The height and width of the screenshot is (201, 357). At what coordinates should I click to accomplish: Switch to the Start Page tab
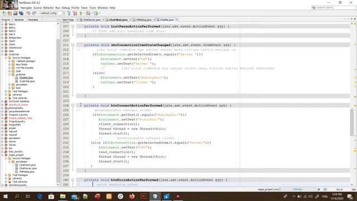(68, 20)
